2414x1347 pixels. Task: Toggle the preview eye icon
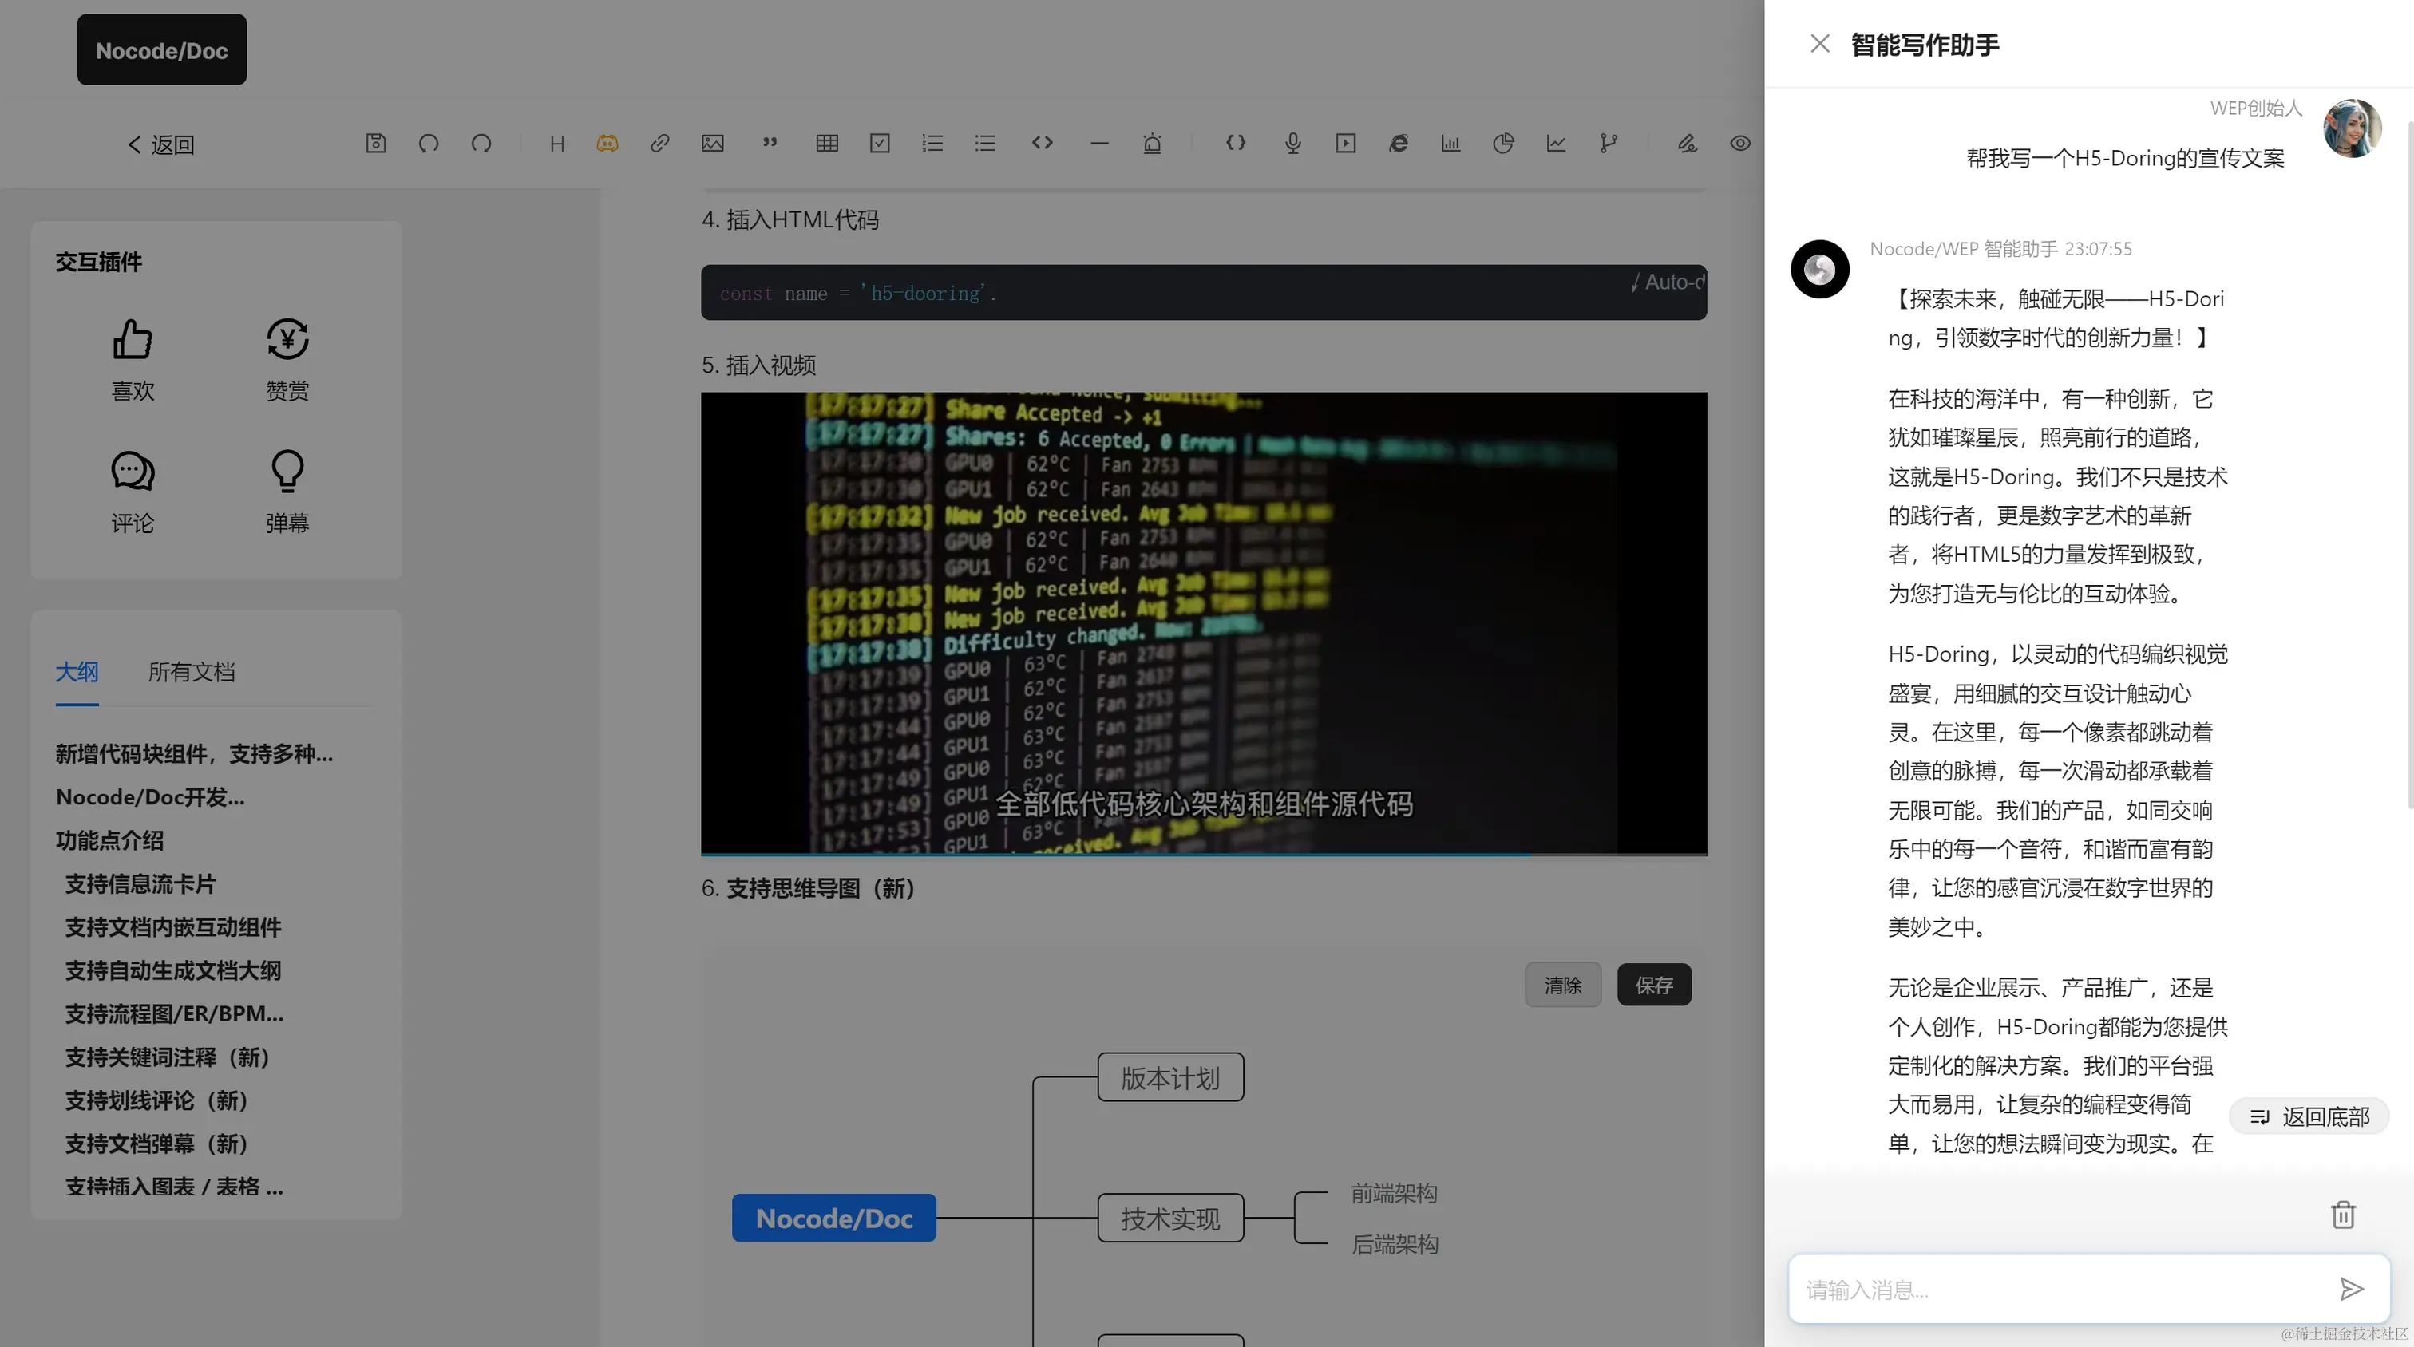1739,144
